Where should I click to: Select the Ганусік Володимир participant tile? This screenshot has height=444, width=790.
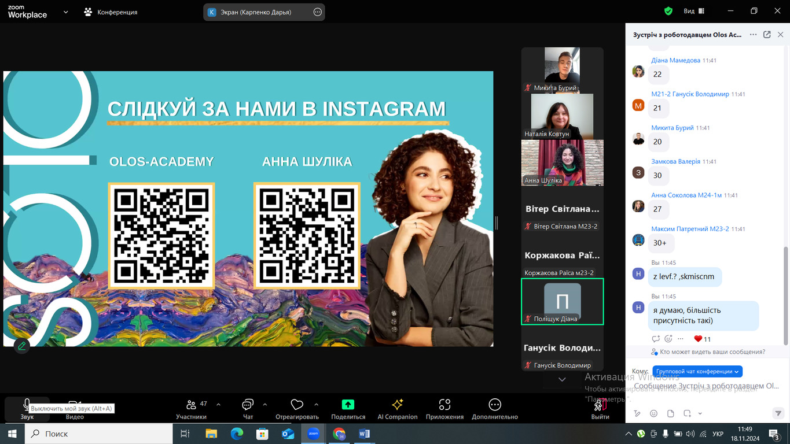[x=562, y=347]
